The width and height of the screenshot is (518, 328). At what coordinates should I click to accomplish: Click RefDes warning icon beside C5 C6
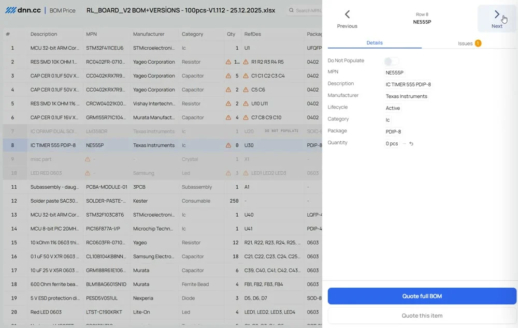coord(246,90)
